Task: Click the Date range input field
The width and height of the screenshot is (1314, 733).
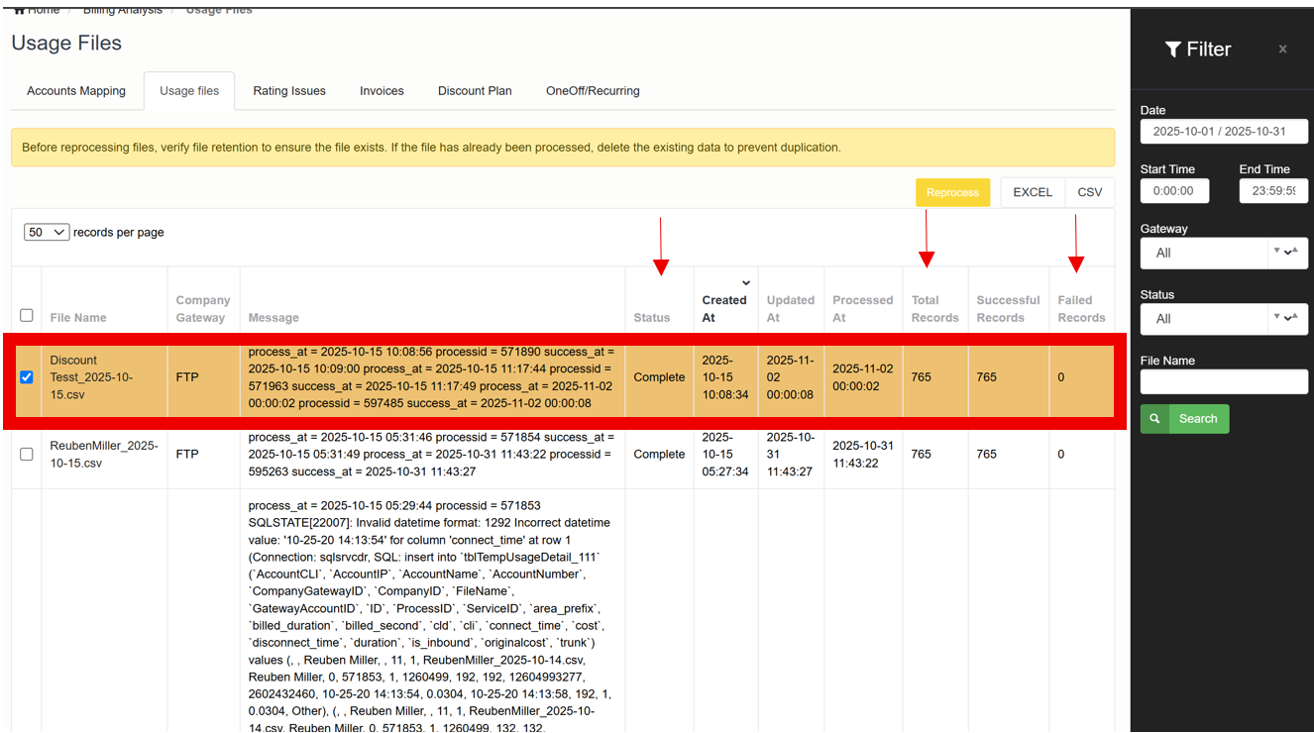Action: (1224, 132)
